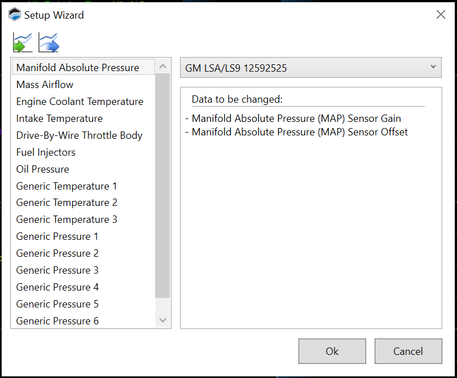Viewport: 457px width, 378px height.
Task: Select Manifold Absolute Pressure in the list
Action: 78,68
